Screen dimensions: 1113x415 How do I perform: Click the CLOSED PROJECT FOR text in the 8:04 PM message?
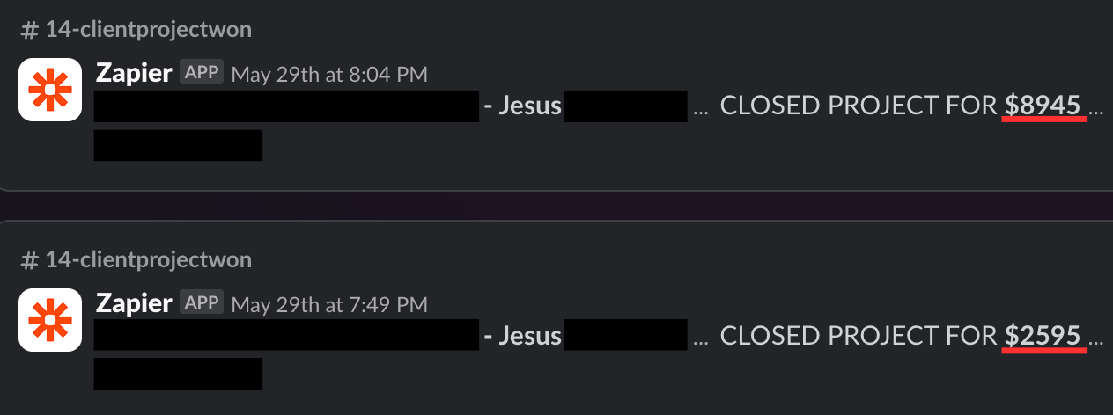(x=859, y=106)
